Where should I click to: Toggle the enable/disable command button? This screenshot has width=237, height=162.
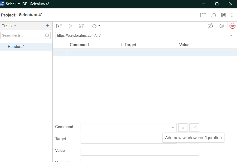[183, 128]
